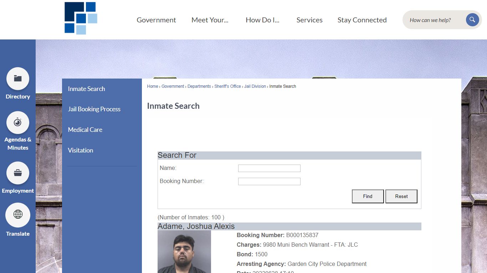
Task: Click the 'Search For' panel header
Action: [x=289, y=155]
